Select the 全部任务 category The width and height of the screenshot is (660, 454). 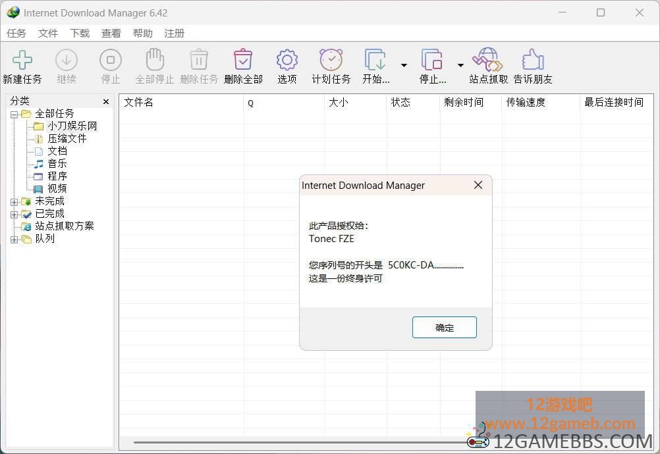[54, 113]
